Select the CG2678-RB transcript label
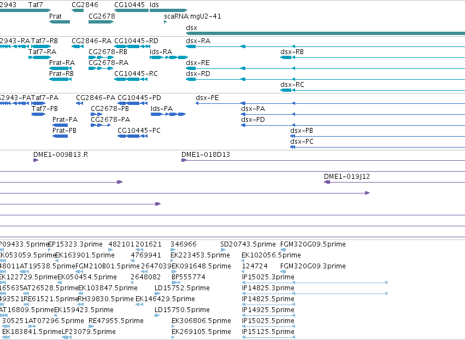 pos(108,51)
